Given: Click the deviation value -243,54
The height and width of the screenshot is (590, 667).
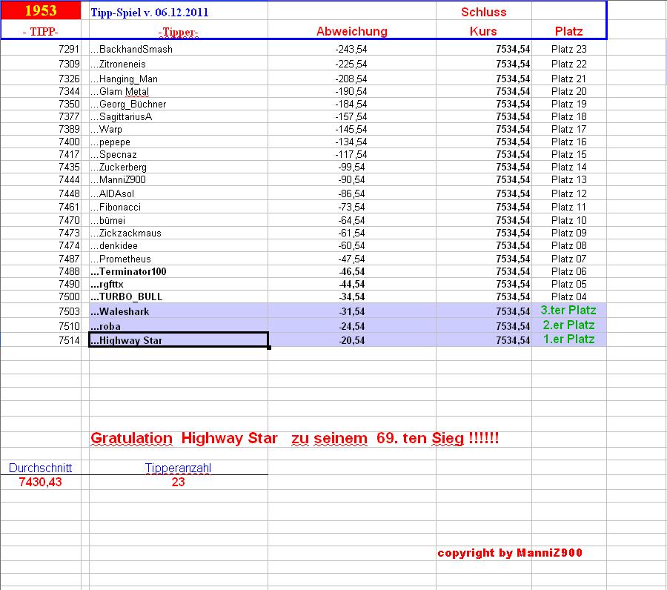Looking at the screenshot, I should tap(351, 50).
